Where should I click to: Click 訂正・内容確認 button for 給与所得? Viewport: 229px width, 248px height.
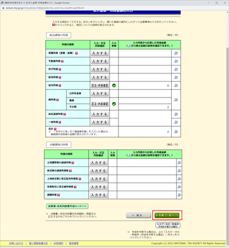tap(100, 85)
